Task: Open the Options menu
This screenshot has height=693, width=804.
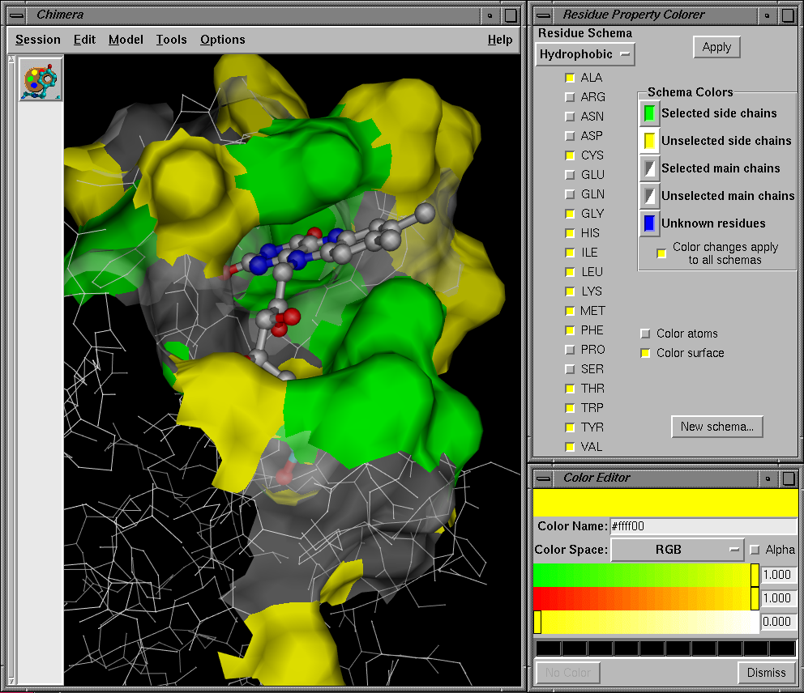Action: click(x=222, y=39)
